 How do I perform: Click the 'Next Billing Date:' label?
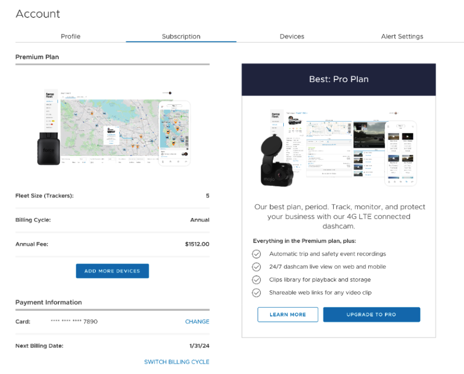[39, 346]
